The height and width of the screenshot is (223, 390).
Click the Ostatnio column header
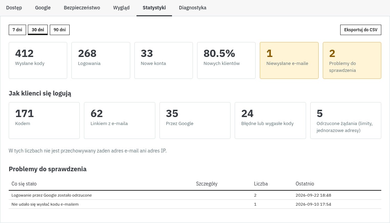point(305,184)
